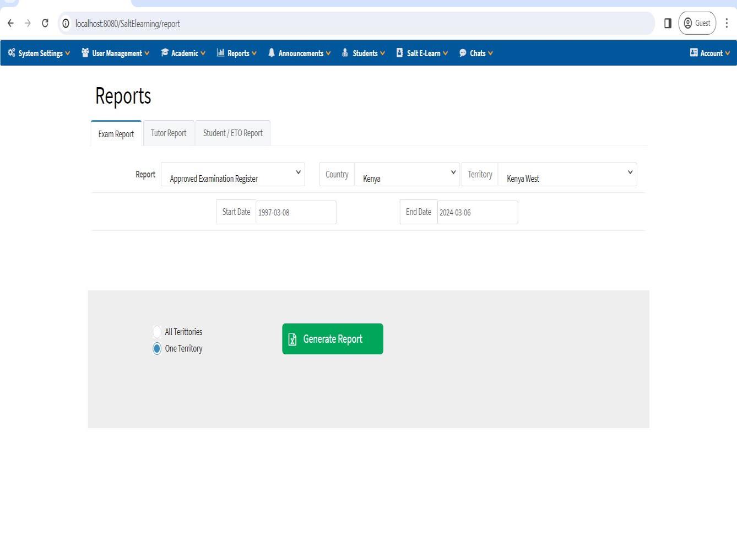Open the Country dropdown showing Kenya
This screenshot has width=737, height=545.
tap(407, 175)
